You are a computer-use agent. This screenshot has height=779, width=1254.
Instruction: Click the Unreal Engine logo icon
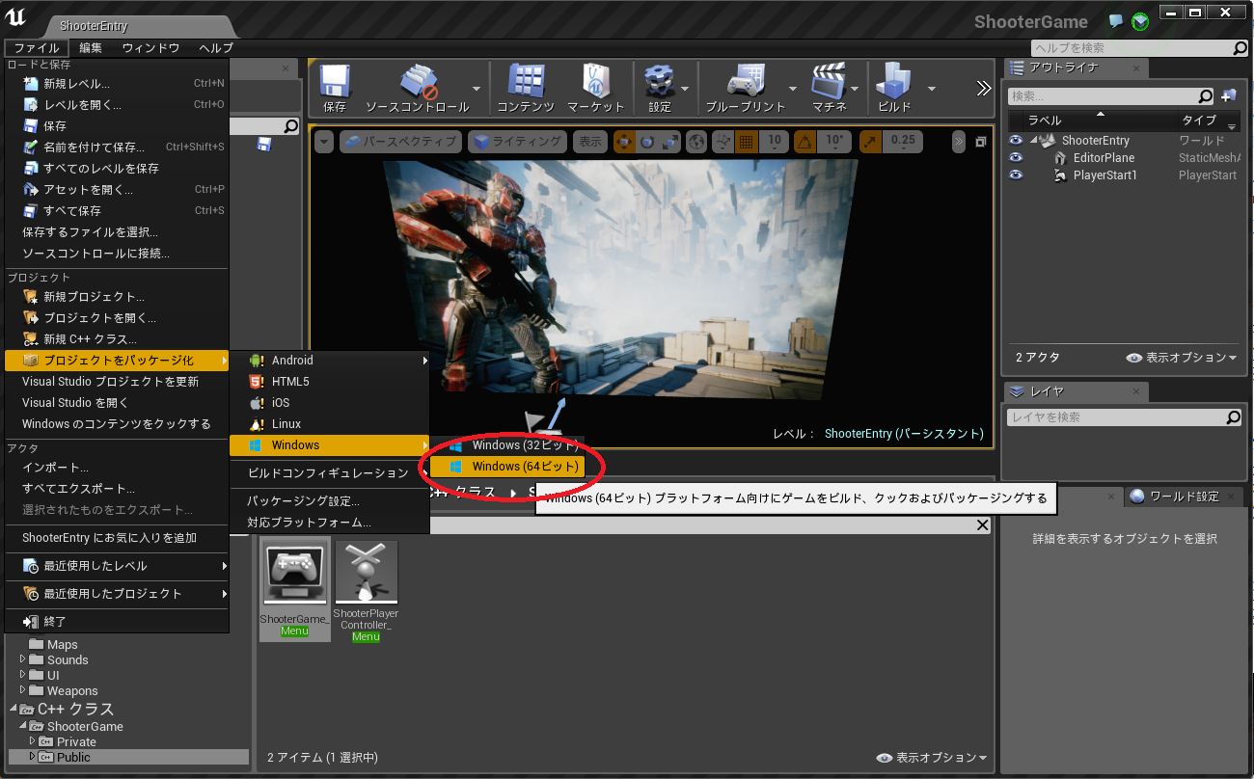pos(14,18)
